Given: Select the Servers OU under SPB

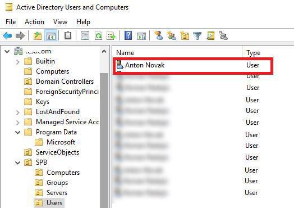Looking at the screenshot, I should (x=57, y=193).
